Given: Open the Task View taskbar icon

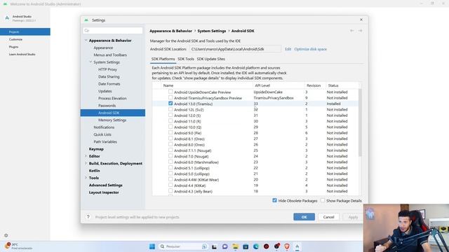Looking at the screenshot, I should (x=214, y=246).
